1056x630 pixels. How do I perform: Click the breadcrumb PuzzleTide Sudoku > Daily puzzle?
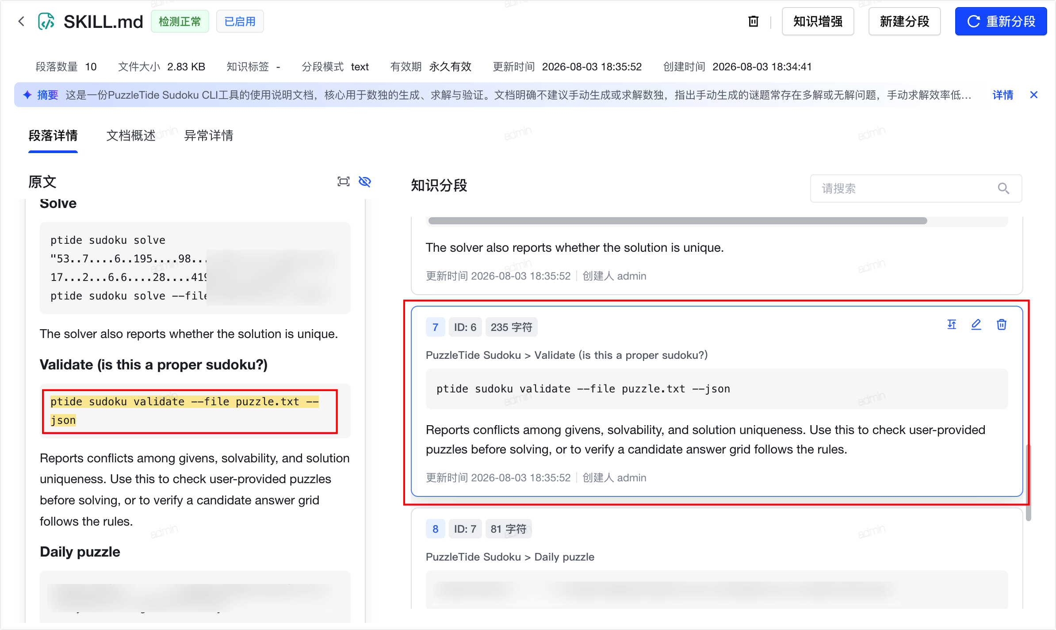click(x=510, y=557)
